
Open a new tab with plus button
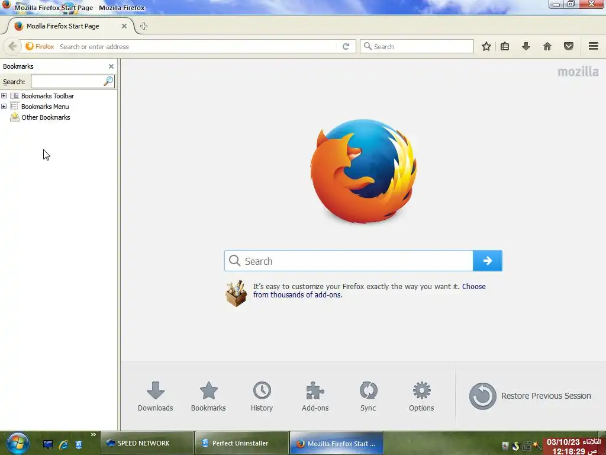(144, 26)
